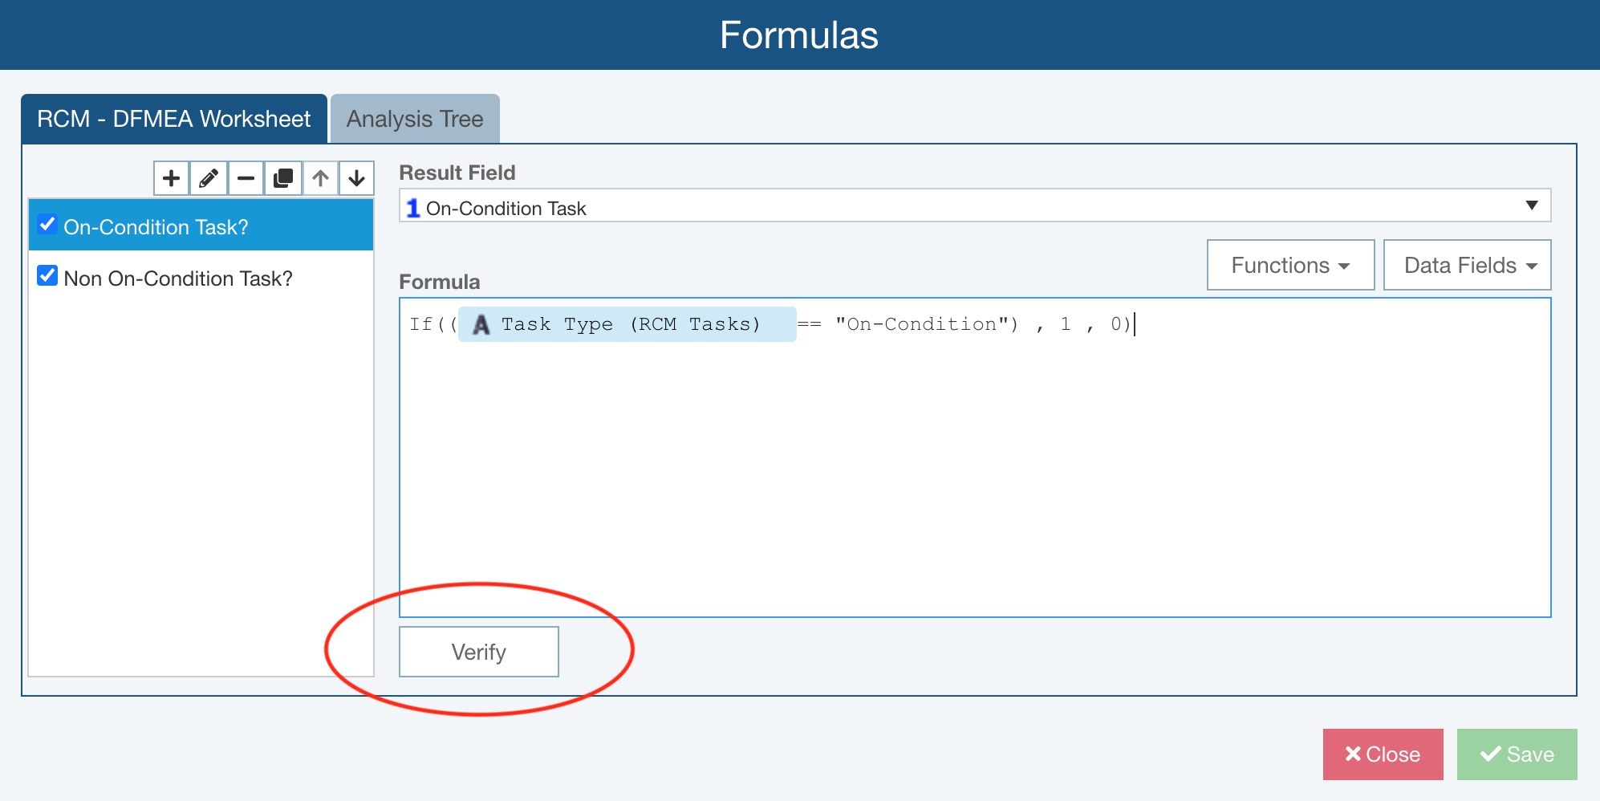The height and width of the screenshot is (801, 1600).
Task: Toggle the Non On-Condition Task? checkbox
Action: [x=47, y=276]
